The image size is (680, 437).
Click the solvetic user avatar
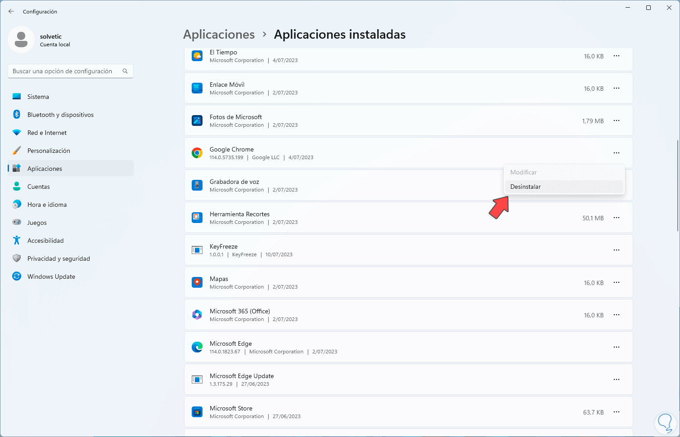point(21,40)
